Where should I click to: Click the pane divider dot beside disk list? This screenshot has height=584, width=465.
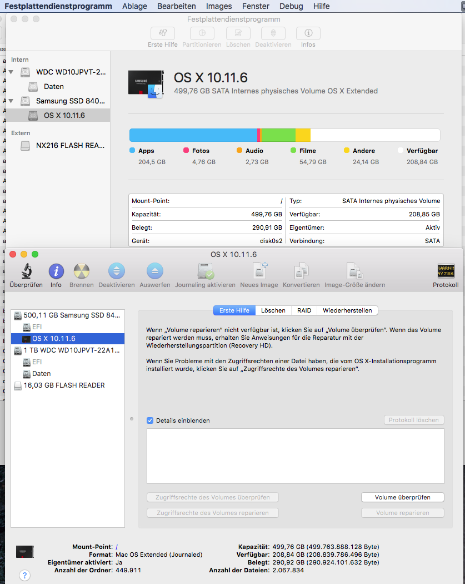pos(132,419)
